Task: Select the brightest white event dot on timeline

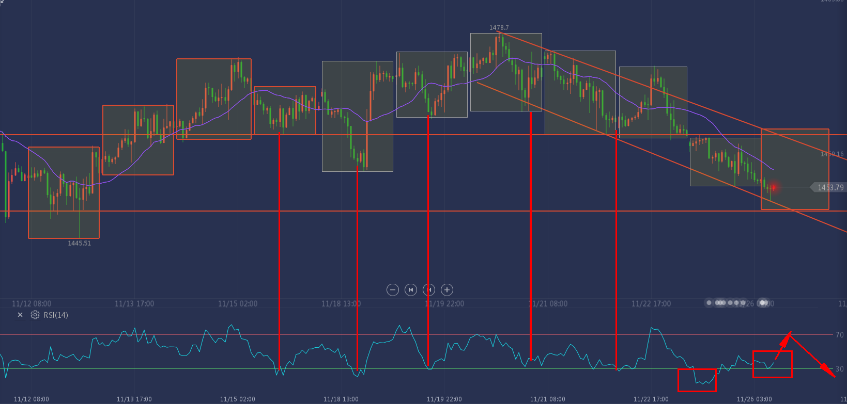Action: 763,303
